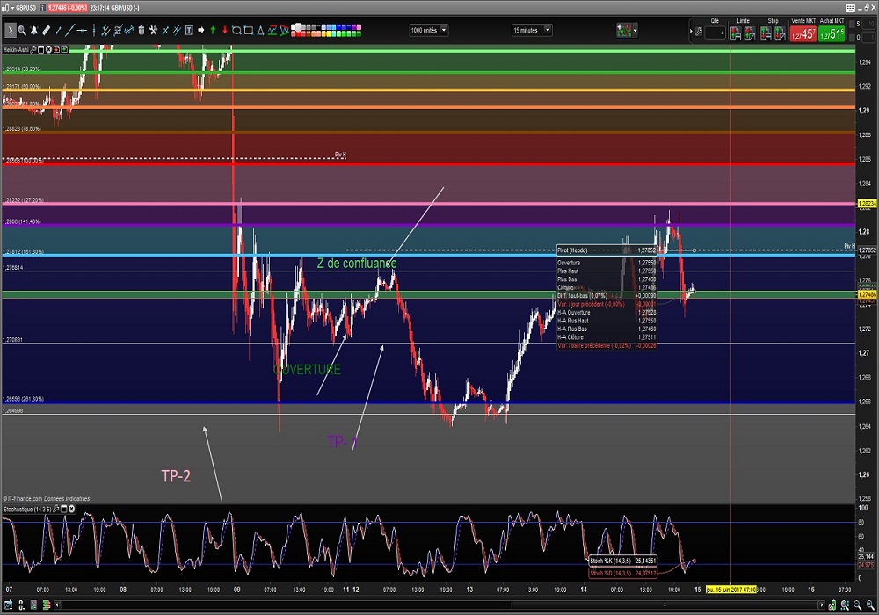Click the second Stop order icon
Screen dimensions: 879x615
pos(781,33)
